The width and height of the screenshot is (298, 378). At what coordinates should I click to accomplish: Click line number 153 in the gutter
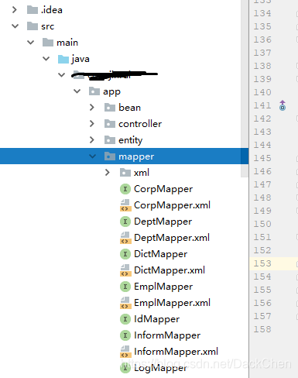click(x=262, y=263)
